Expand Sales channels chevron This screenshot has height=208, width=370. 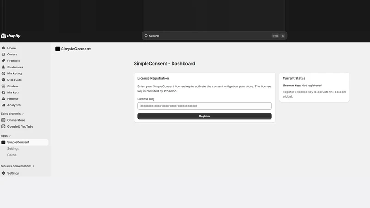click(x=23, y=114)
